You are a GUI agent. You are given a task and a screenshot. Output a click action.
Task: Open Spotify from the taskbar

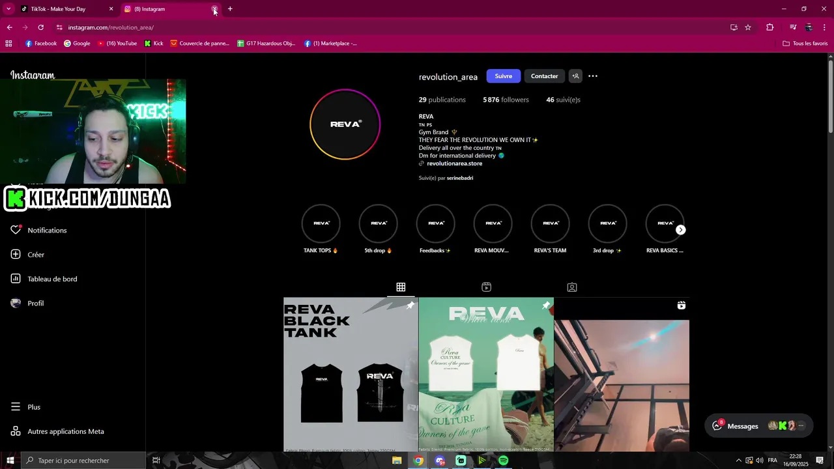coord(504,461)
